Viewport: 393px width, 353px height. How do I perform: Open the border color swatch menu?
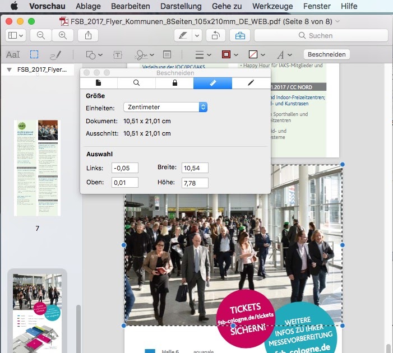(x=230, y=54)
